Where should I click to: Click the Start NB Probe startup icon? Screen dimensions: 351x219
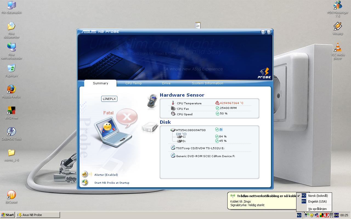(85, 182)
